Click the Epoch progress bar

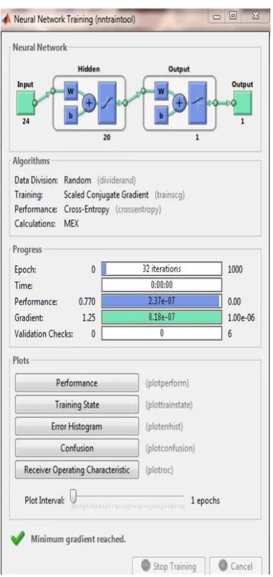tap(162, 269)
